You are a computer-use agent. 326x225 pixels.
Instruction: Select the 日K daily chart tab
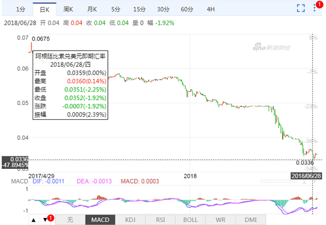coord(44,9)
